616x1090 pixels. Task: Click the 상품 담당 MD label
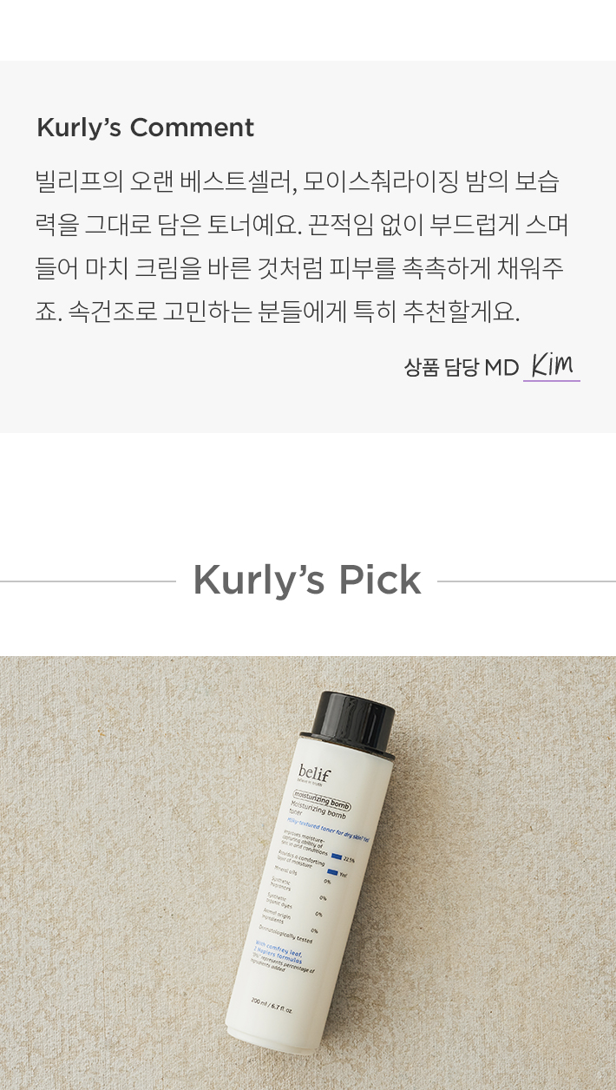(462, 367)
